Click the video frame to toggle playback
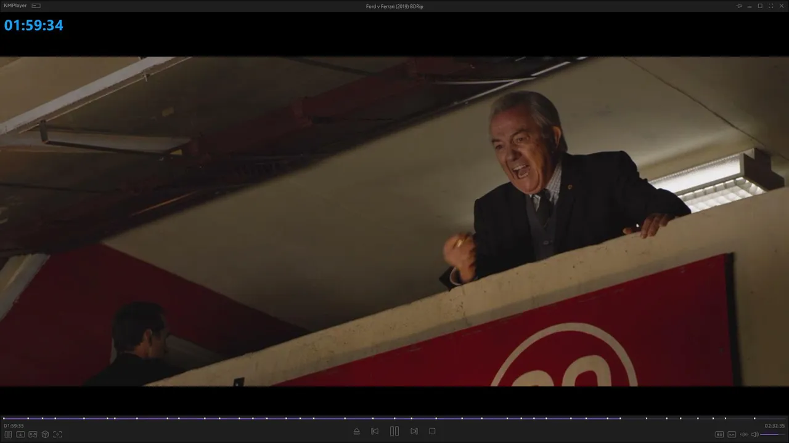This screenshot has height=443, width=789. coord(394,221)
